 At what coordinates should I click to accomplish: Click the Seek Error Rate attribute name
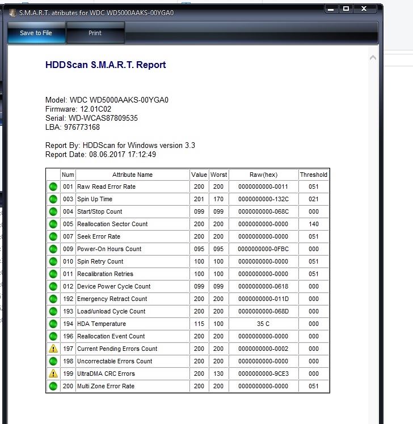[99, 236]
